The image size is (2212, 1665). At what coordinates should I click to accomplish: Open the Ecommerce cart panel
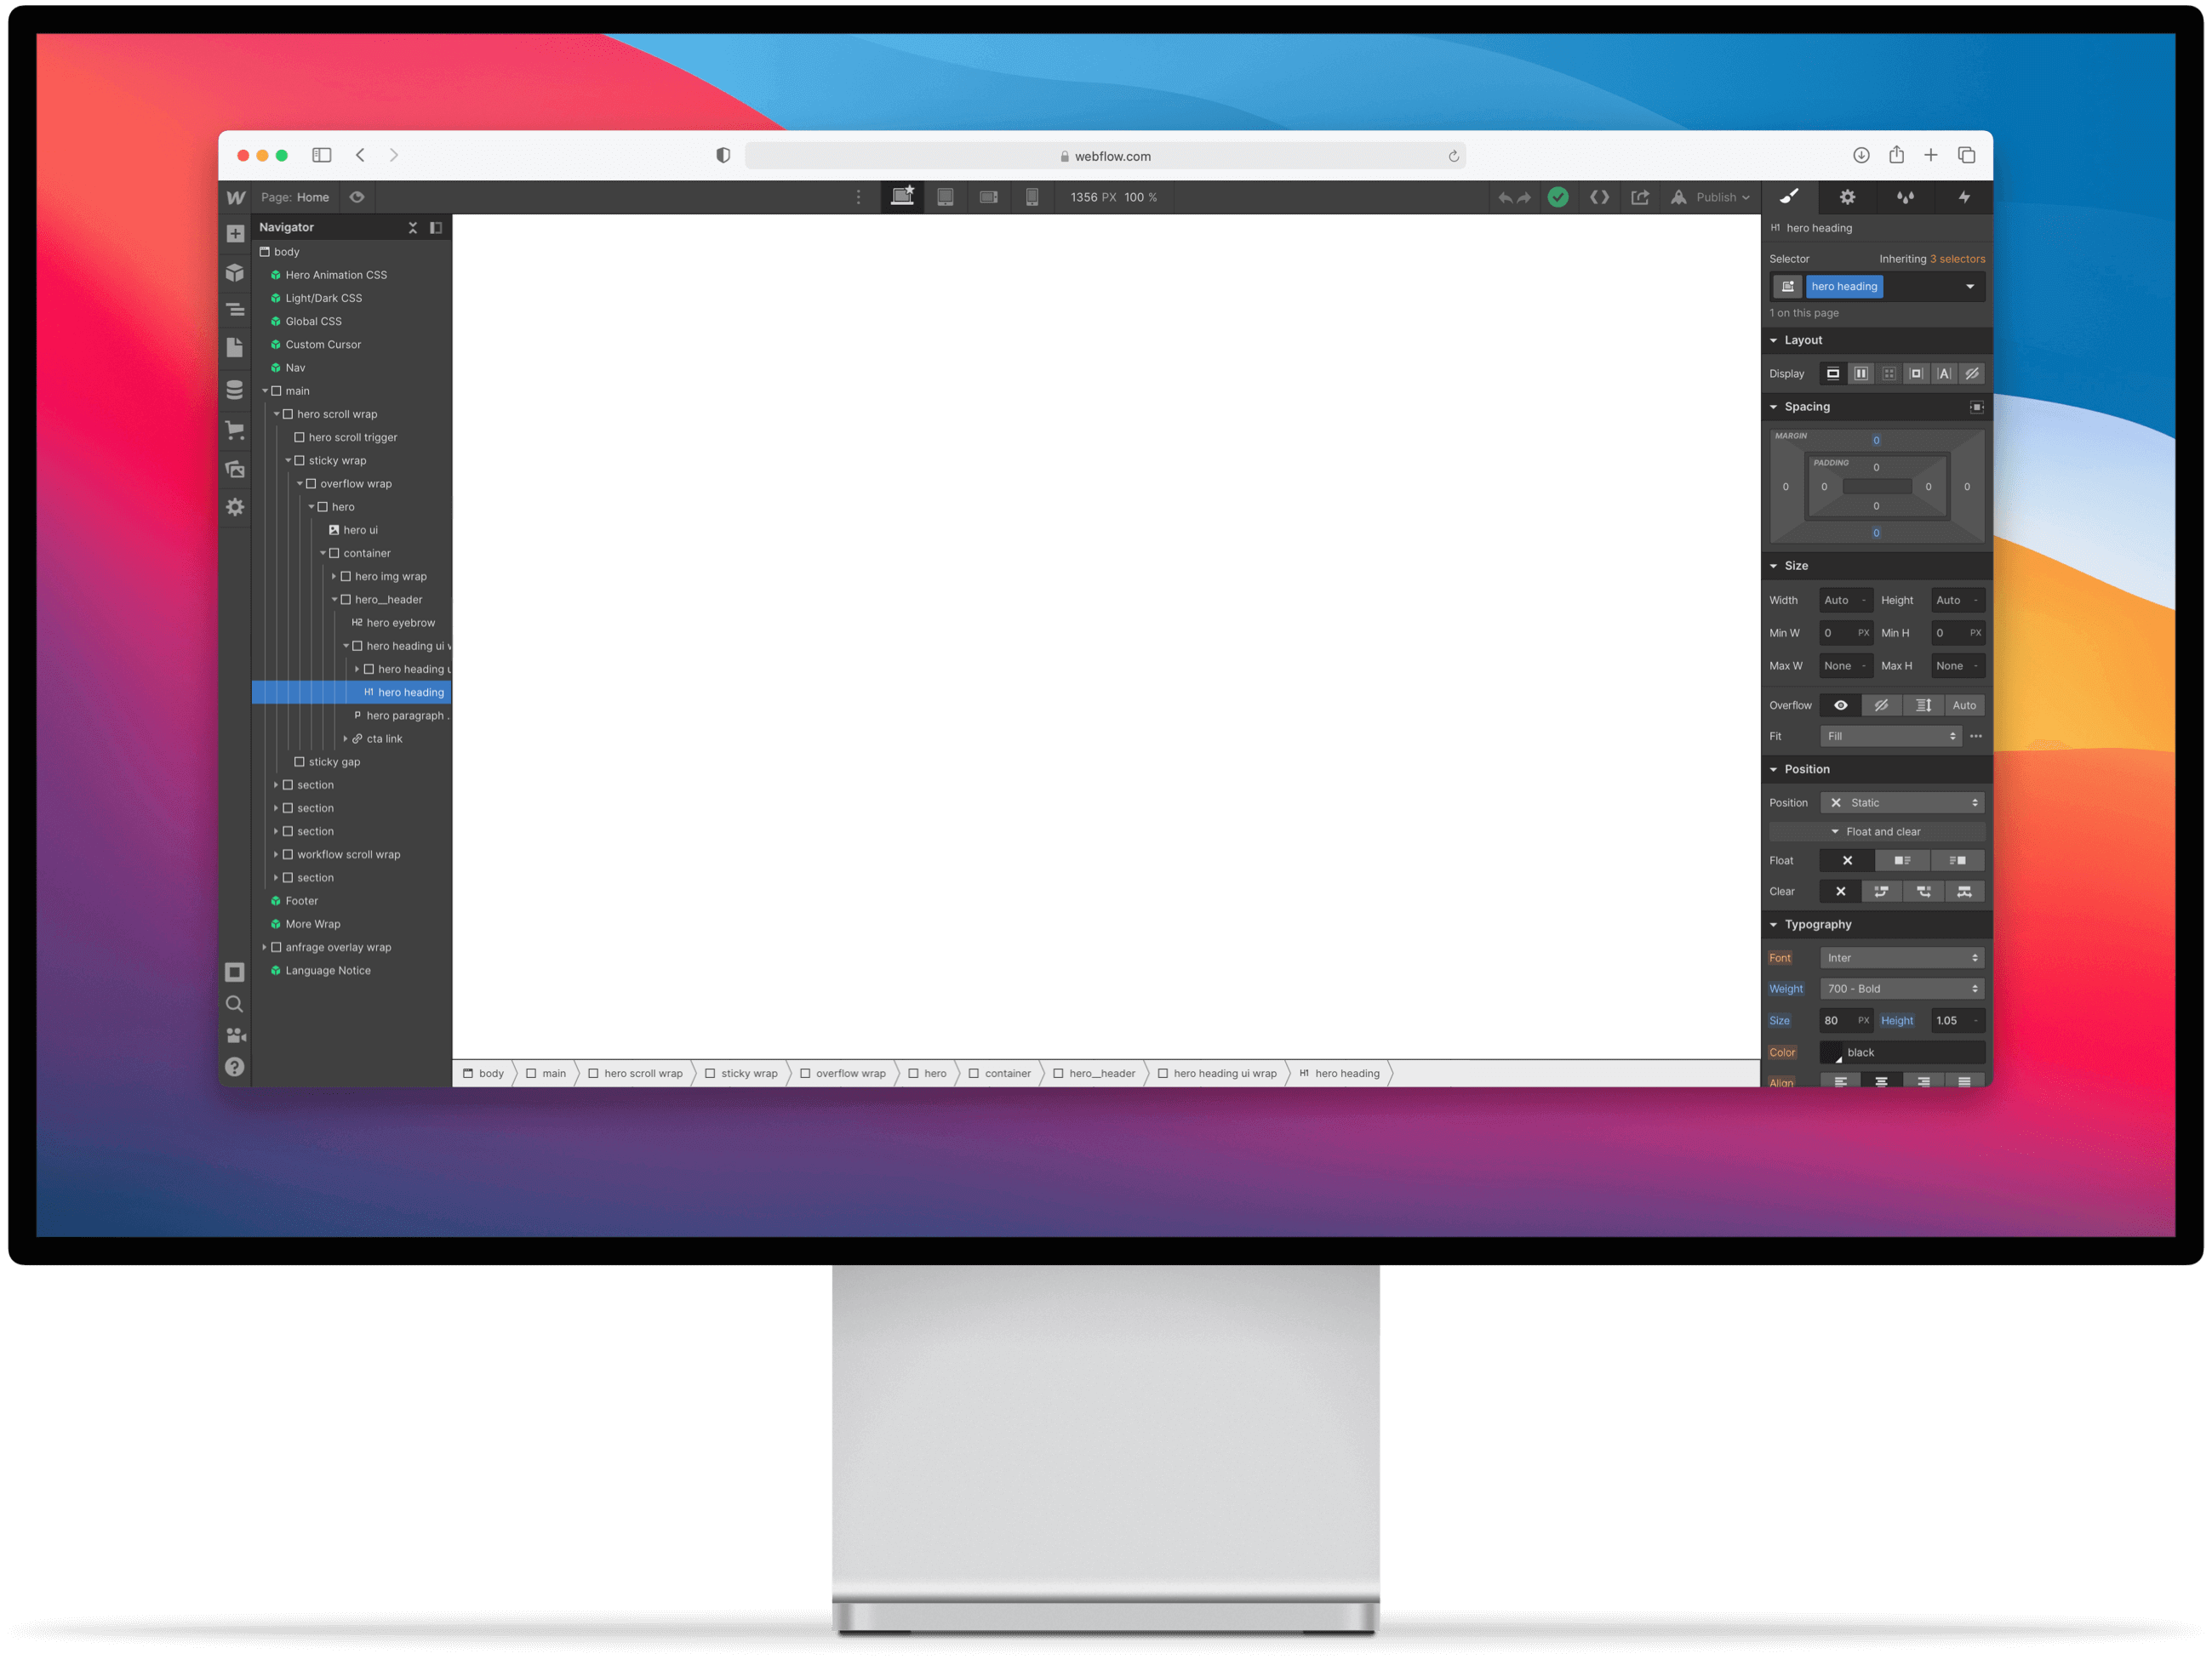pos(235,430)
